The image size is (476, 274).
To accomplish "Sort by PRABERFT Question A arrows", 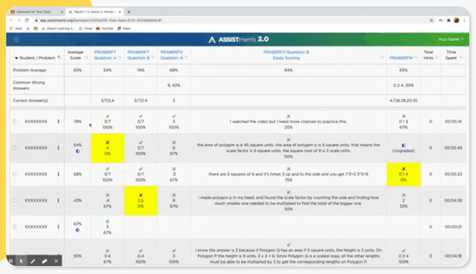I will tap(120, 57).
